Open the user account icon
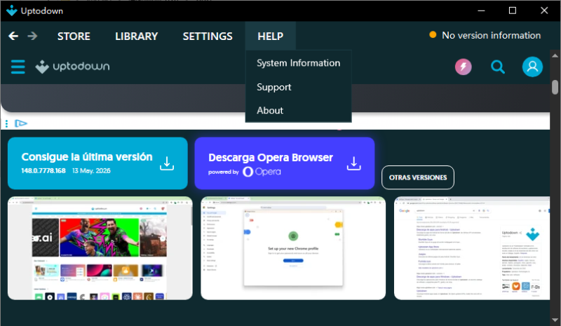 point(532,67)
